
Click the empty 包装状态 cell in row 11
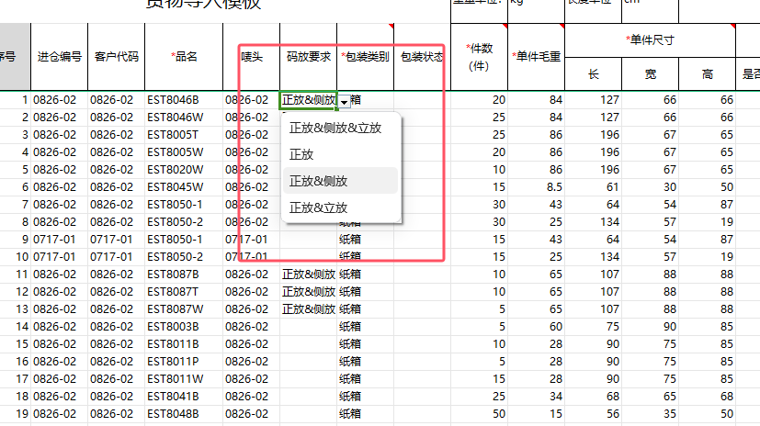422,275
